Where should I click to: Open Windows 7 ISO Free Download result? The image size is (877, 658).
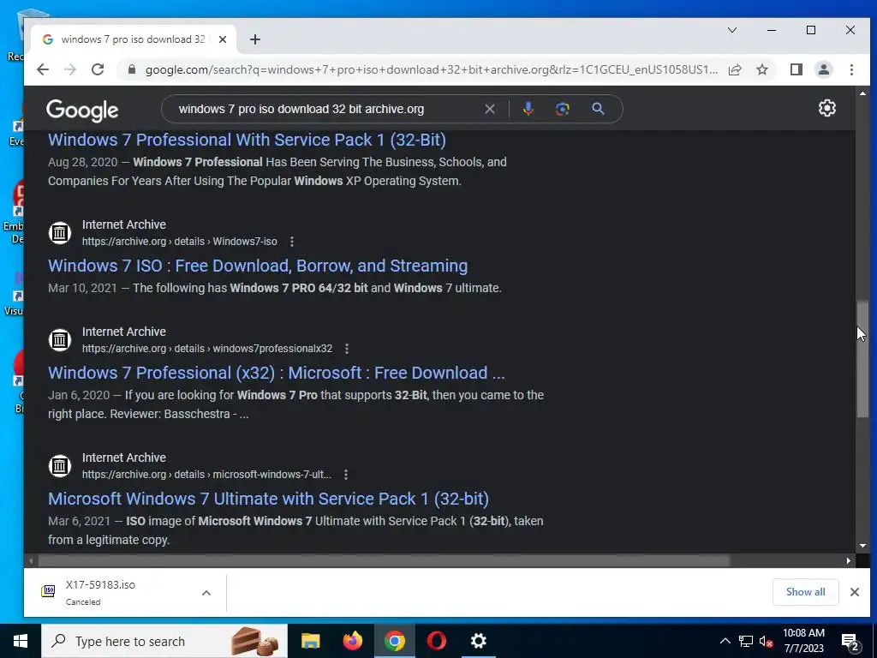click(258, 266)
